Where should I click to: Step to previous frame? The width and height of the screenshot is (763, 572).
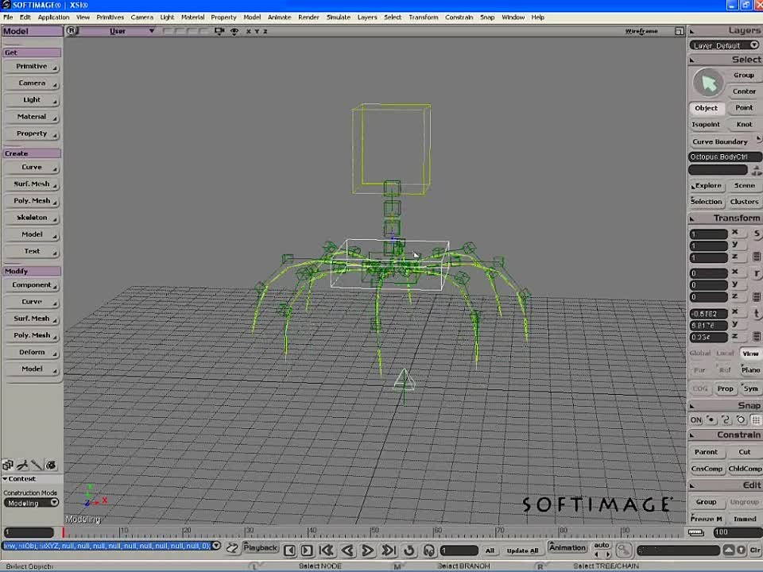coord(289,550)
